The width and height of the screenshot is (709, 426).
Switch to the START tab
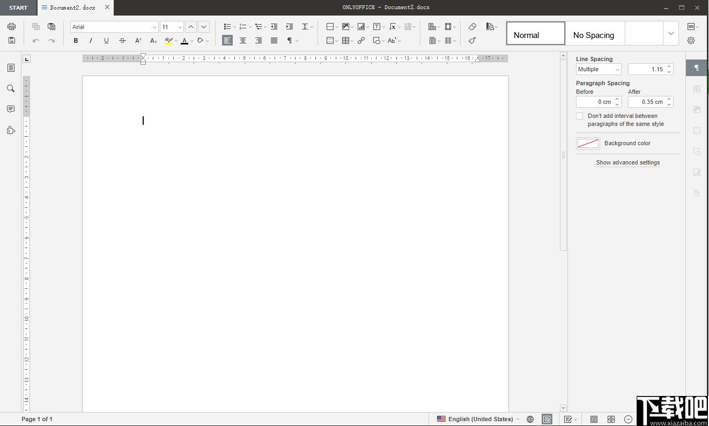tap(18, 8)
